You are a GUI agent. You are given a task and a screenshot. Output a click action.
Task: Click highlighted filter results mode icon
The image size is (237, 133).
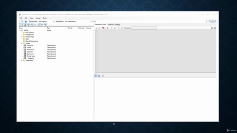click(x=213, y=21)
